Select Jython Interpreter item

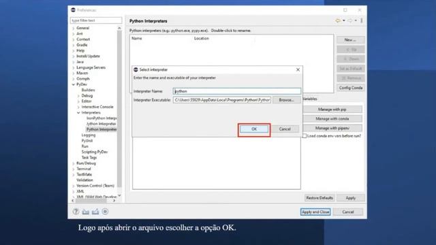tap(102, 124)
